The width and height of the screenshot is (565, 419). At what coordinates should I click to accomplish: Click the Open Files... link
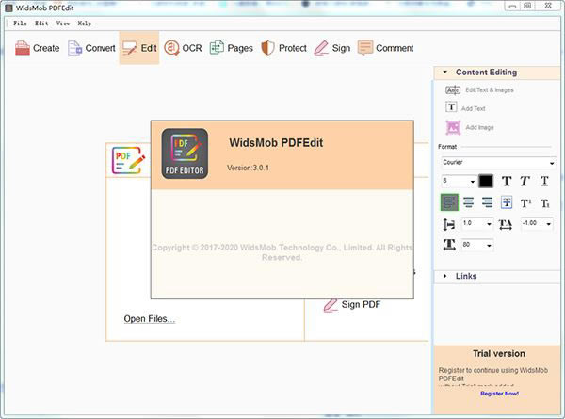[x=149, y=318]
